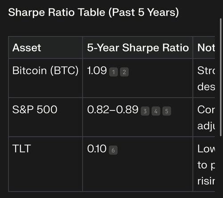Image resolution: width=223 pixels, height=198 pixels.
Task: Click the 0.10 Sharpe ratio value
Action: pos(97,148)
